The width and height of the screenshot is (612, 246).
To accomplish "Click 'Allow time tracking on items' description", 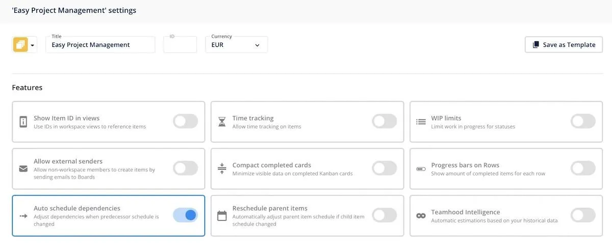I will click(267, 127).
